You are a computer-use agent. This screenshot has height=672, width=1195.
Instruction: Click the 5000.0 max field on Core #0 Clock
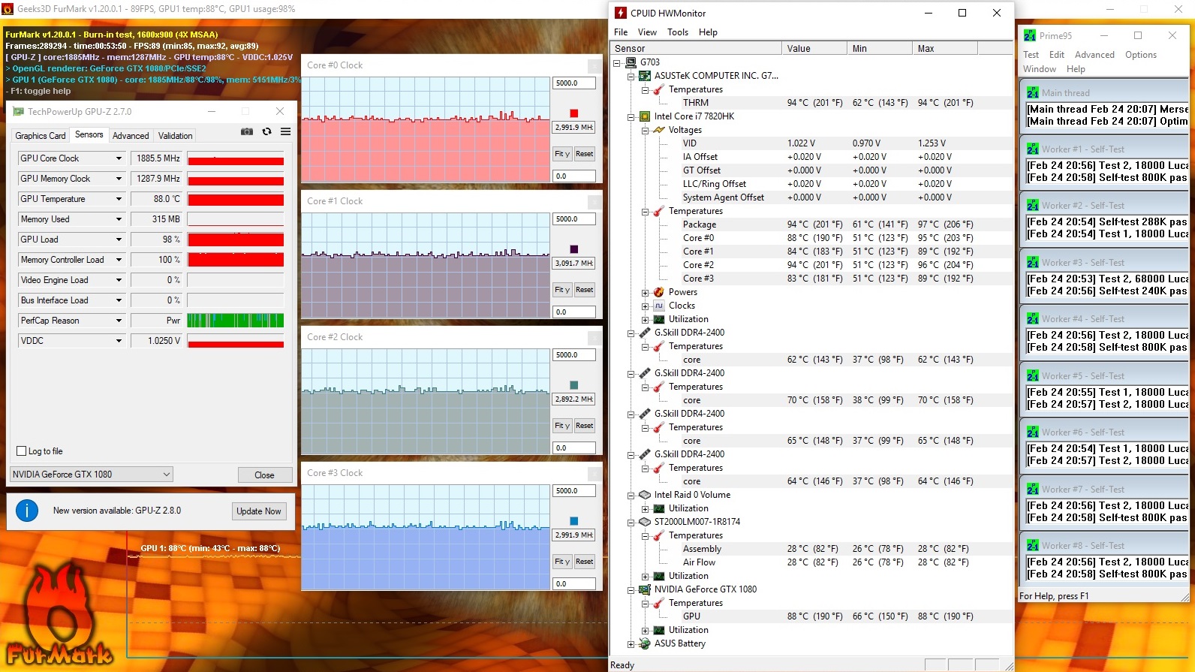(574, 83)
